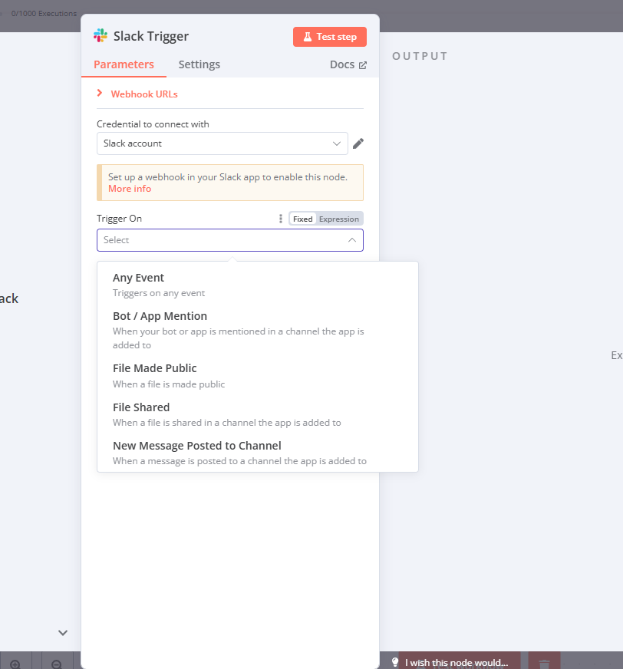Click the red trash delete icon
This screenshot has height=669, width=623.
[544, 664]
